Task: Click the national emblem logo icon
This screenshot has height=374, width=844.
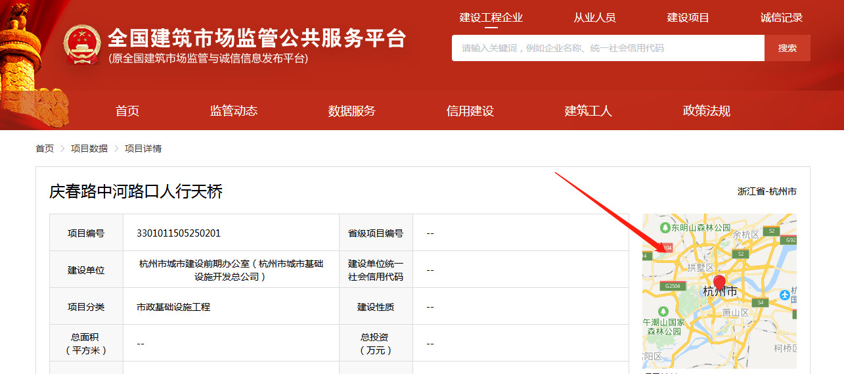Action: click(82, 46)
